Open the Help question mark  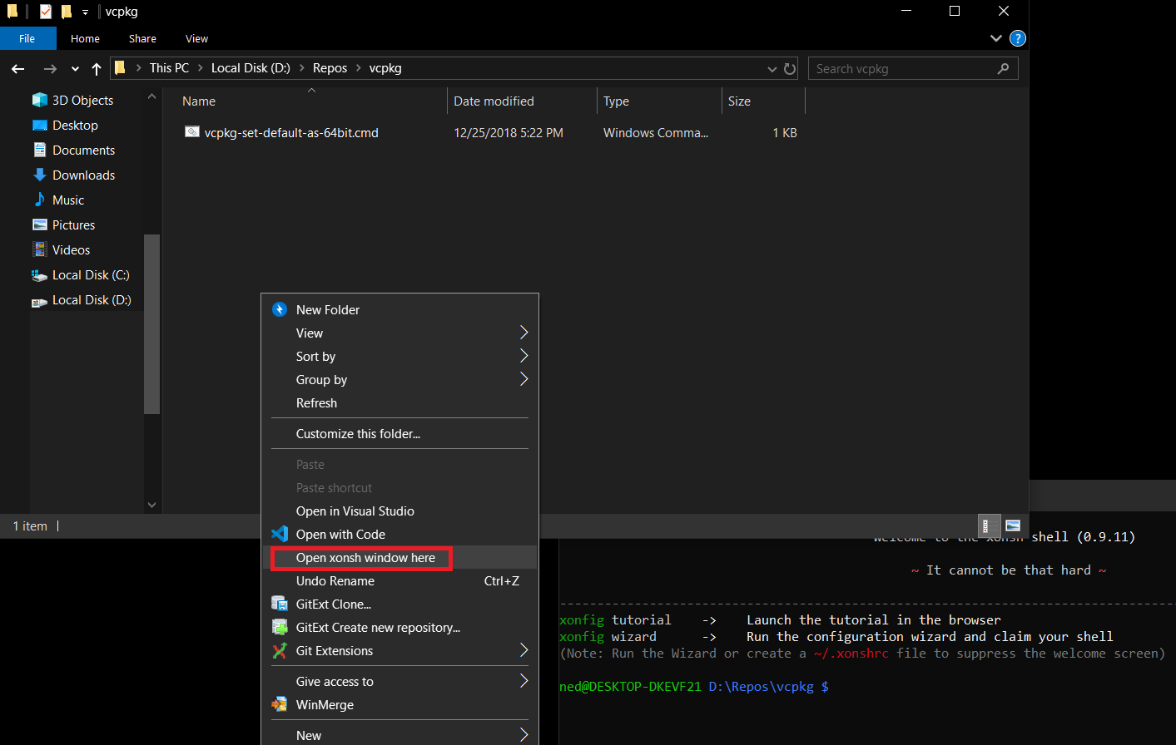coord(1017,38)
